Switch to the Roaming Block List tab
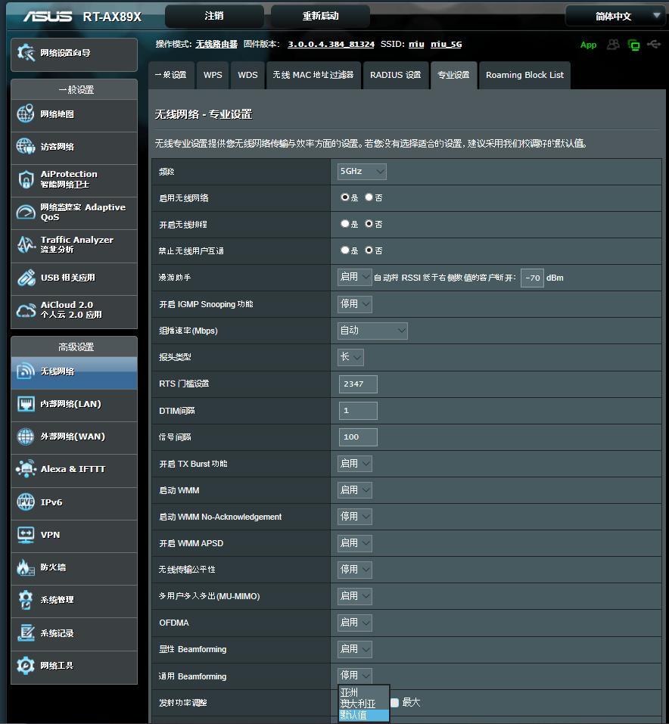 click(524, 75)
